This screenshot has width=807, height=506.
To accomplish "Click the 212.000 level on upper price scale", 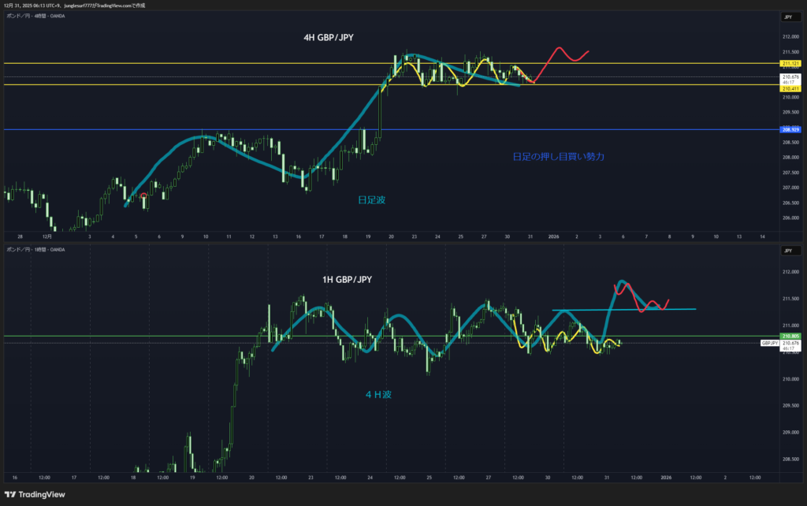I will [790, 37].
